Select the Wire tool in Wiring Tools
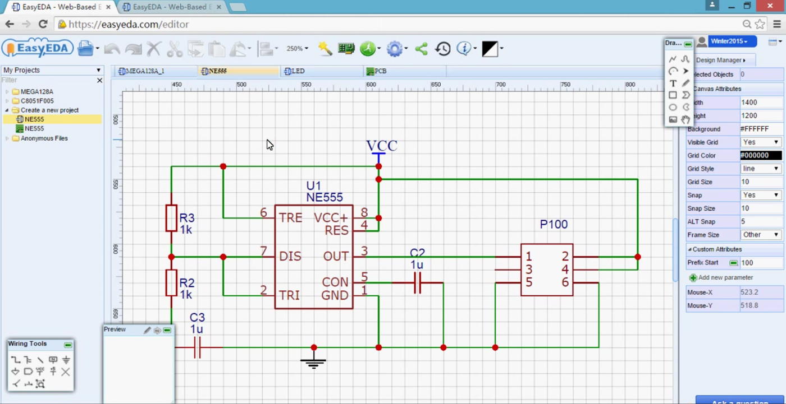786x404 pixels. (15, 360)
